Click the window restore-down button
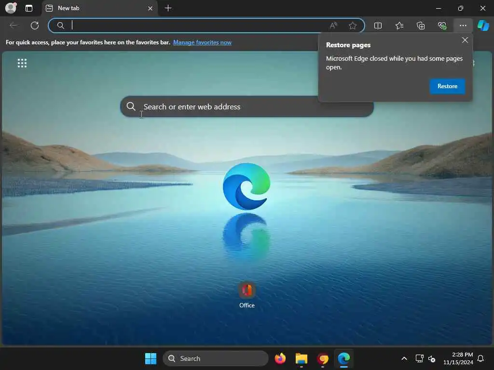 click(460, 8)
